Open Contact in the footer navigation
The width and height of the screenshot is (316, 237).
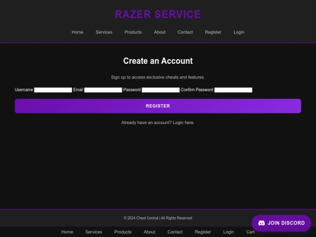175,232
